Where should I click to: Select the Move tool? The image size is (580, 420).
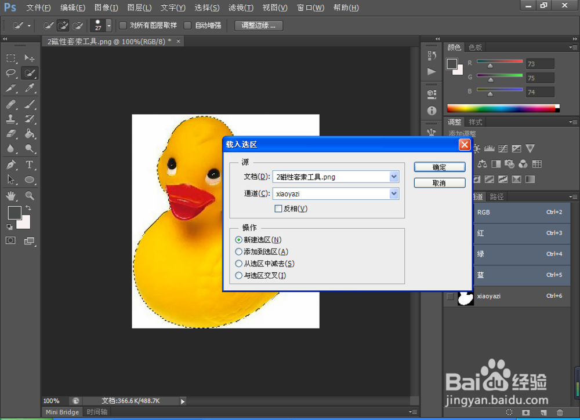pyautogui.click(x=29, y=58)
